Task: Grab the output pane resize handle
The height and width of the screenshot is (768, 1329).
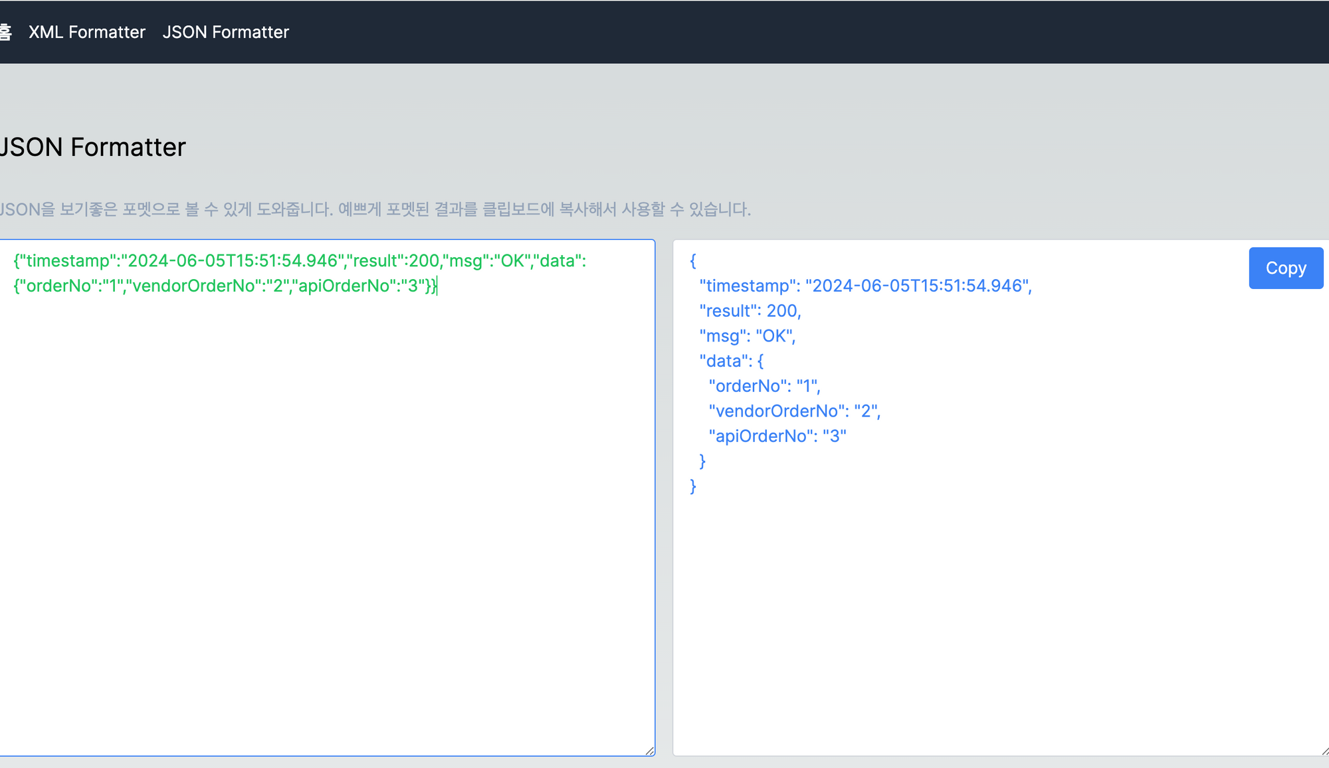Action: point(1324,751)
